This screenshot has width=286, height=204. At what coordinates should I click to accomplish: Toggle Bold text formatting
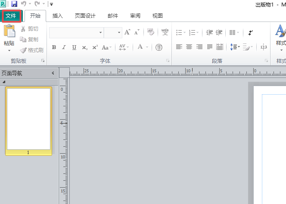tap(54, 47)
